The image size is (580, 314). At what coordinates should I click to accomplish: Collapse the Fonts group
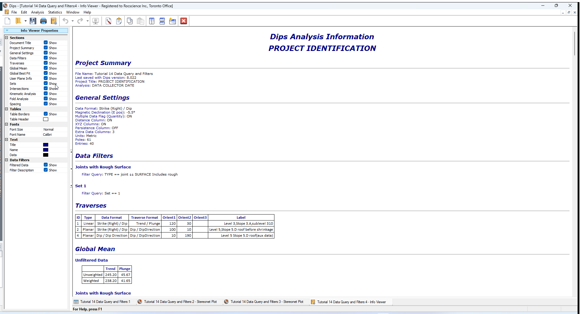tap(6, 124)
